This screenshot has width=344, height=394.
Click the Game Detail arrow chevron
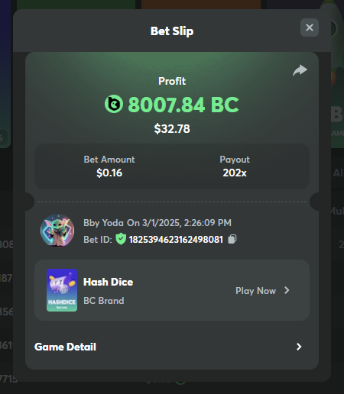(x=299, y=347)
